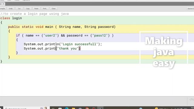Click 'String password' parameter in main
194x109 pixels.
99,27
